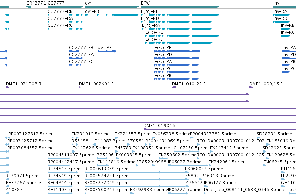Click the GH07250.5prime EST label
Screen dimensions: 296x195
[192, 148]
